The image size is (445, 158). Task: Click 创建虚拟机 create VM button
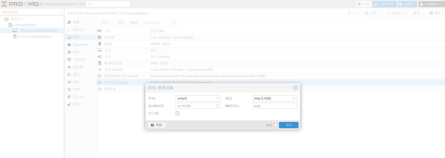tap(384, 4)
